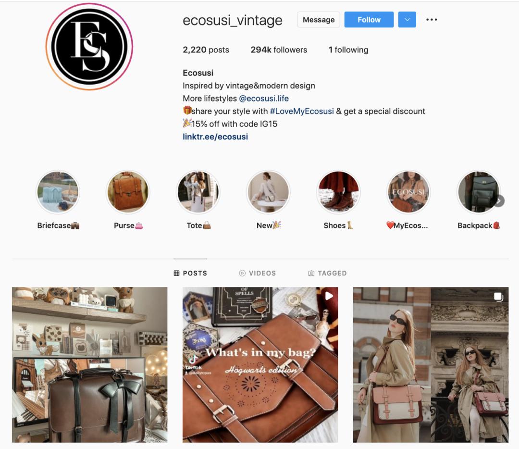This screenshot has width=519, height=449.
Task: Switch to the Videos tab
Action: tap(258, 273)
